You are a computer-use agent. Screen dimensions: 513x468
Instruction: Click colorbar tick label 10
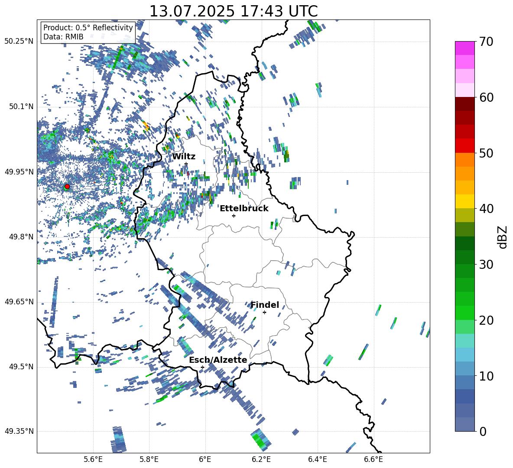(486, 376)
